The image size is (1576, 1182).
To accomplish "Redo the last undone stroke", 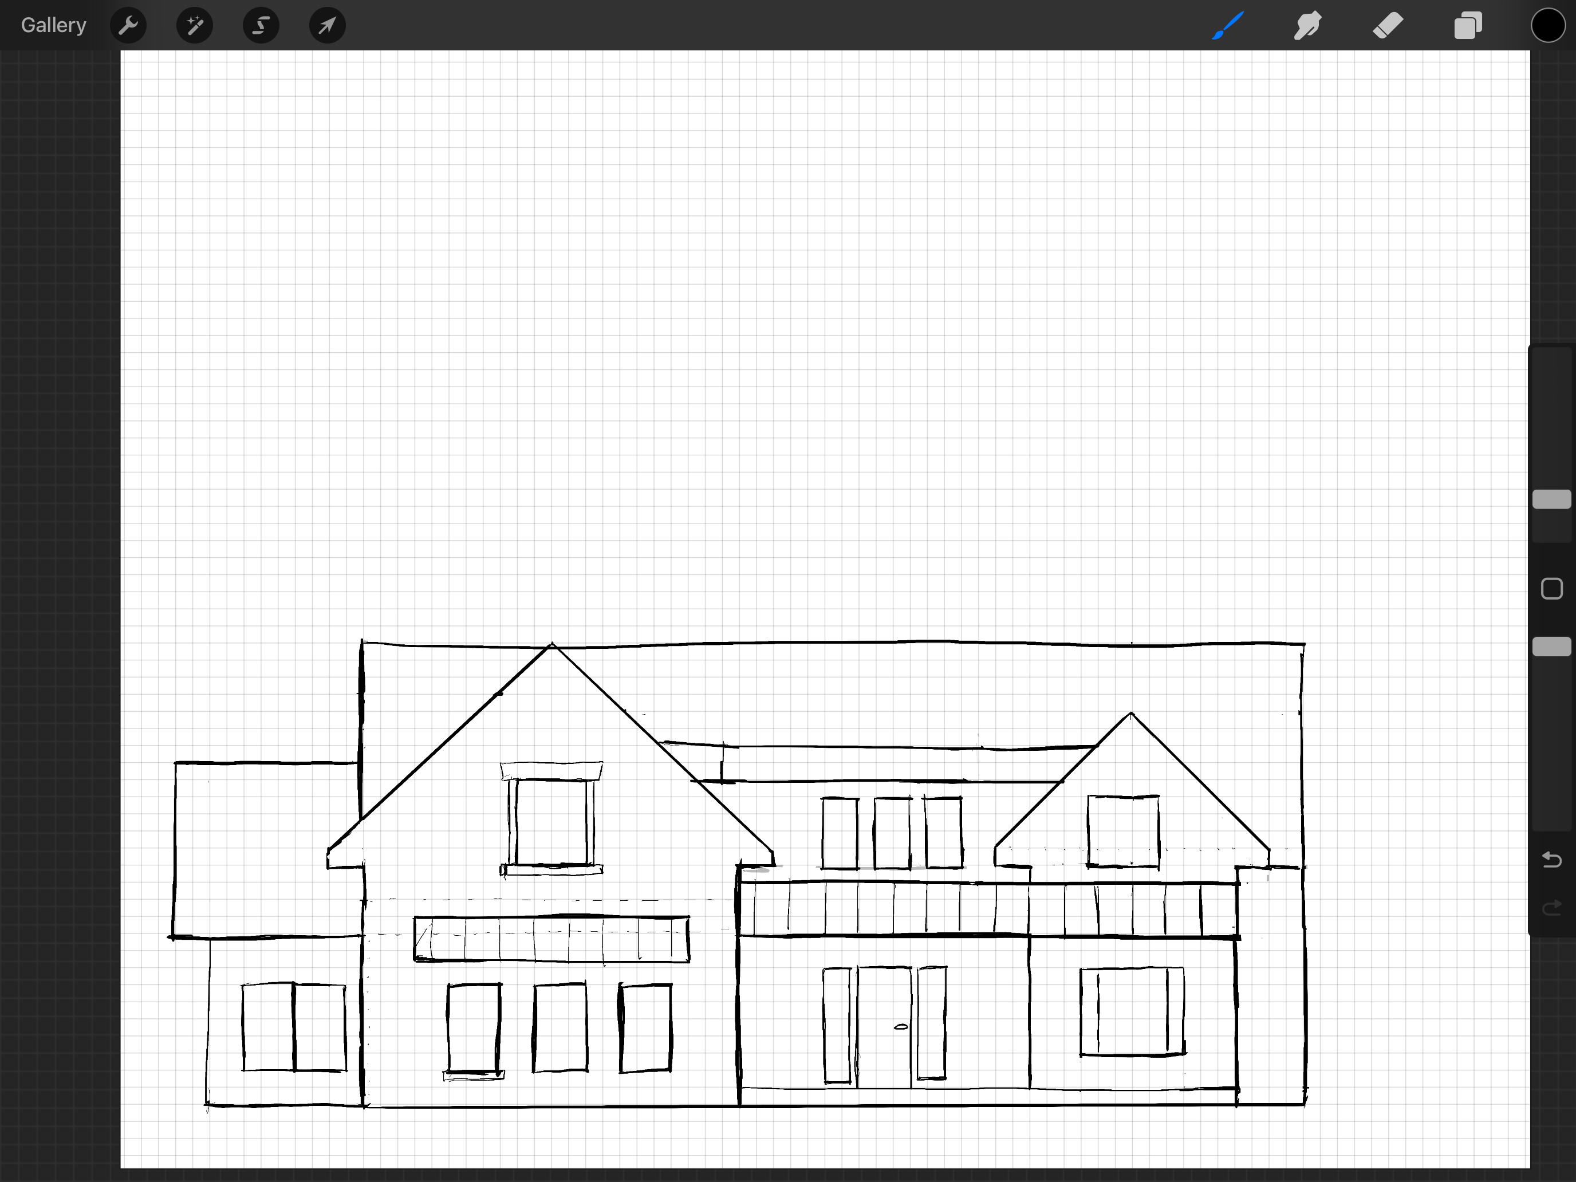I will coord(1552,908).
